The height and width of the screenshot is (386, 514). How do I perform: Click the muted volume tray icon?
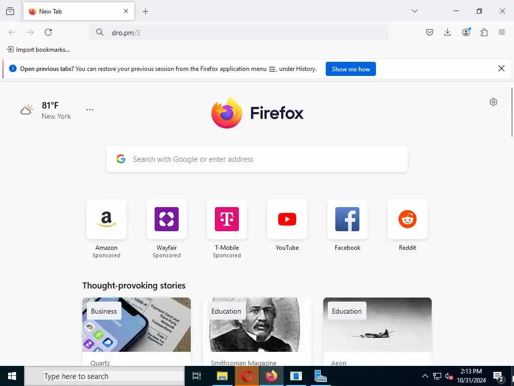(449, 376)
